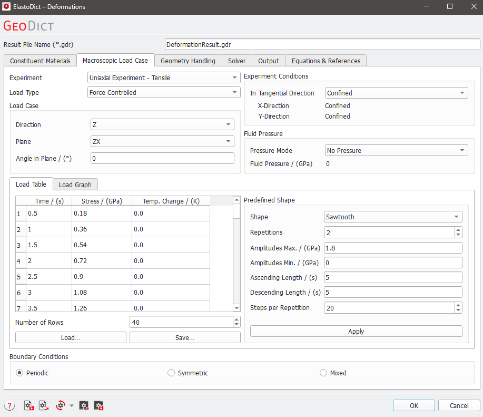Switch to the Solver tab
Viewport: 483px width, 417px height.
[x=236, y=61]
